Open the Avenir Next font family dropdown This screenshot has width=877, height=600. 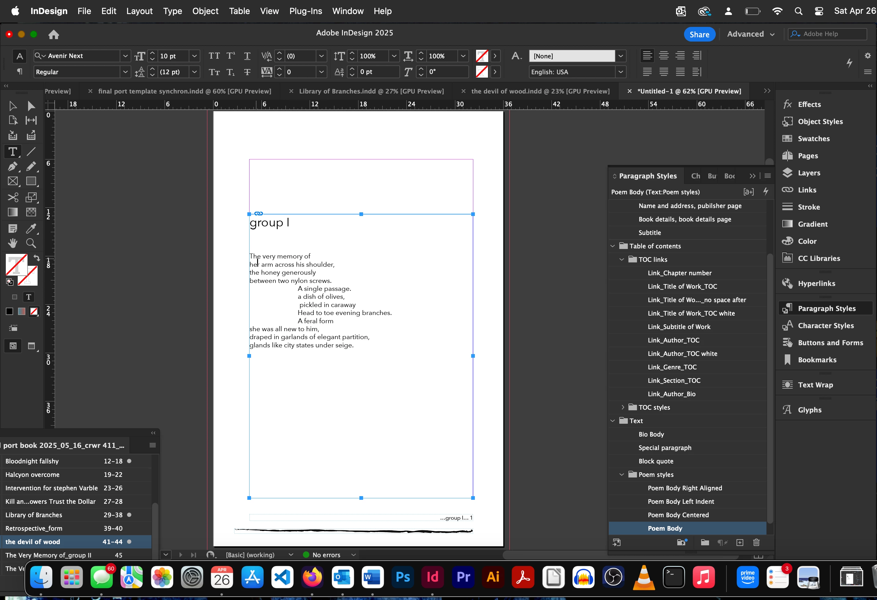(125, 56)
